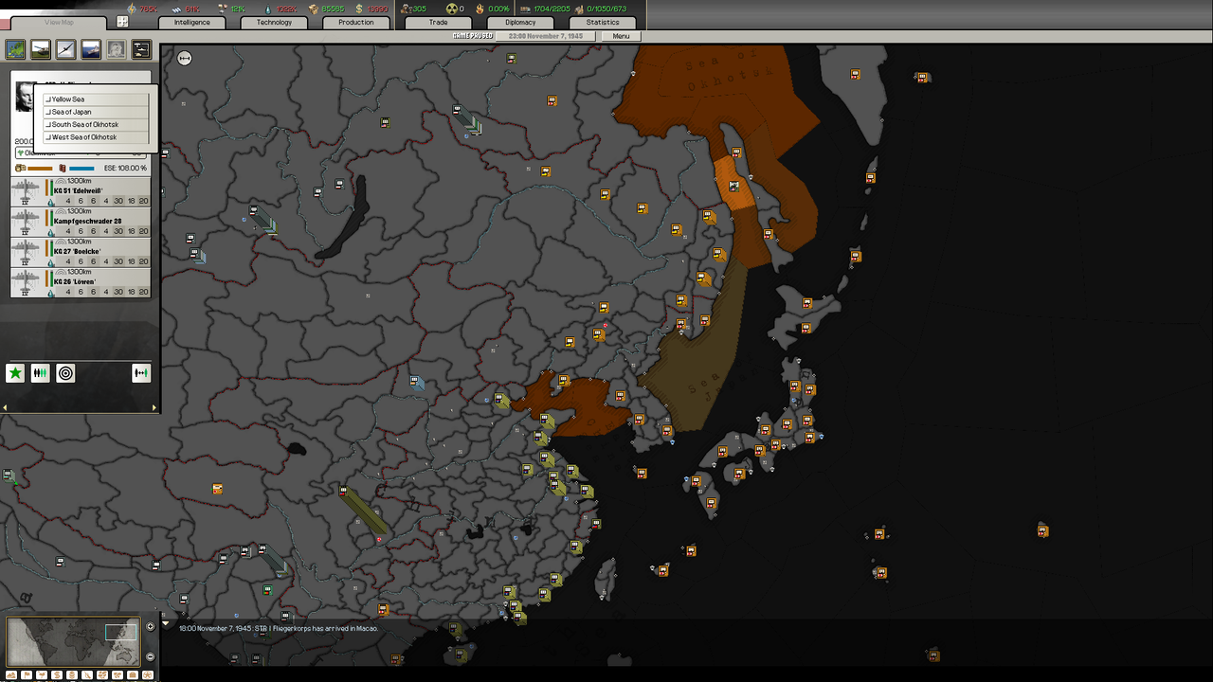The image size is (1213, 682).
Task: Click the world minimap
Action: pyautogui.click(x=74, y=642)
